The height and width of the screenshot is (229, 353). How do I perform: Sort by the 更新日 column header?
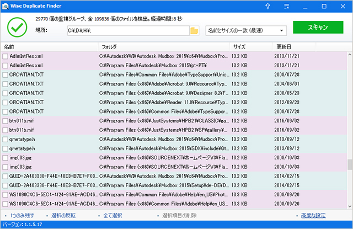tap(294, 47)
